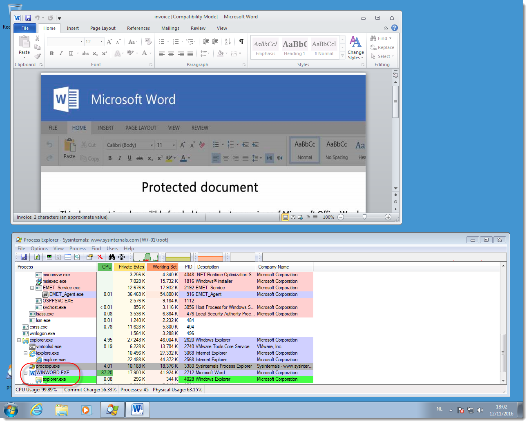
Task: Apply the Heading 1 style
Action: click(295, 48)
